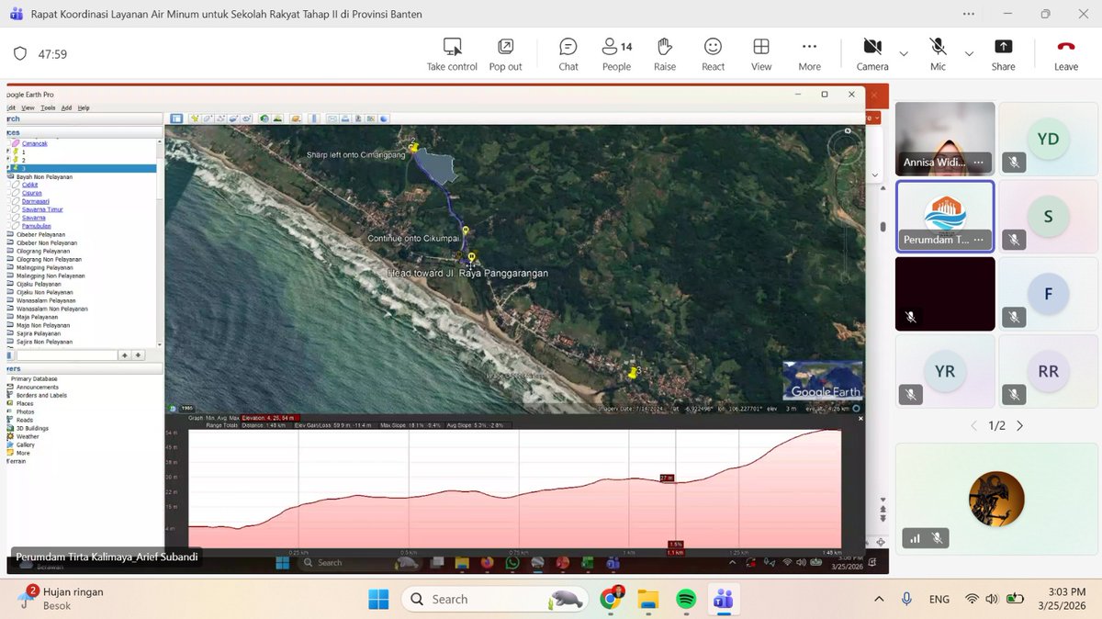Open the planets switcher icon
This screenshot has height=619, width=1102.
(x=296, y=118)
